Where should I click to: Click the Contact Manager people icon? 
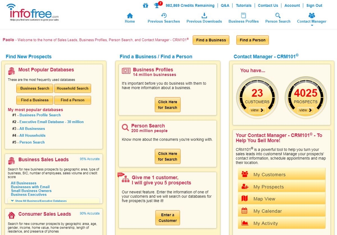point(312,15)
